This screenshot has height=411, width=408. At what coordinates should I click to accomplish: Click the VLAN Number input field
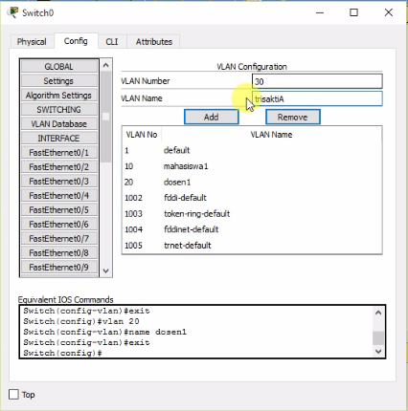pyautogui.click(x=317, y=81)
